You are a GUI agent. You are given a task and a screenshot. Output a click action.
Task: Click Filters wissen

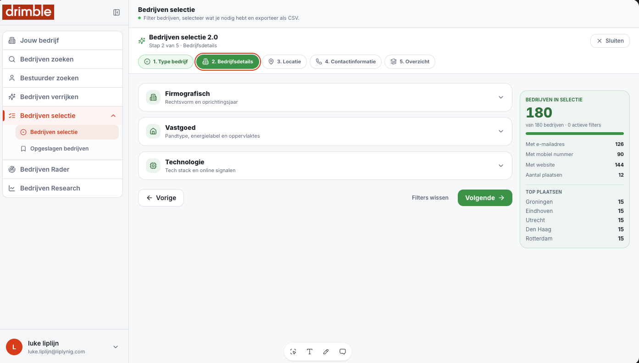[430, 198]
